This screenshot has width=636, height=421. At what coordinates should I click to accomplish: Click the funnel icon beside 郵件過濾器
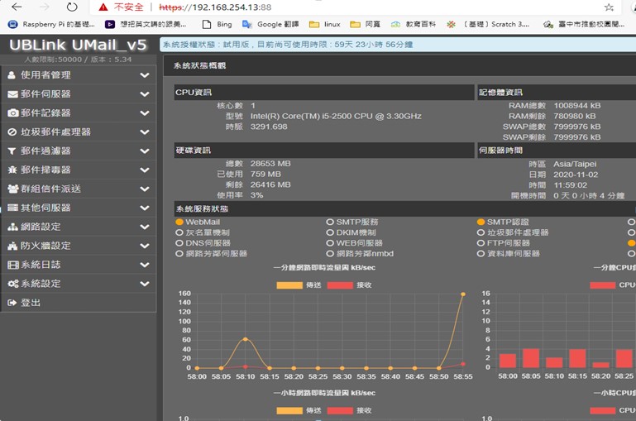pos(12,151)
